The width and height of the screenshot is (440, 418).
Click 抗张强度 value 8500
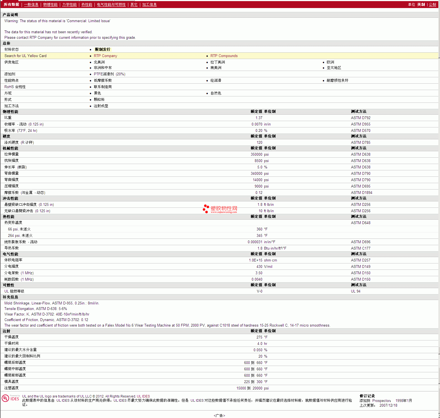pos(259,161)
